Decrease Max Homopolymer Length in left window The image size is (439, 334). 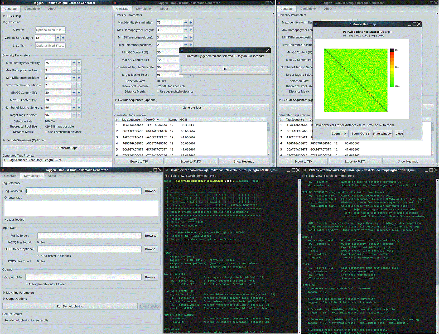(x=74, y=70)
